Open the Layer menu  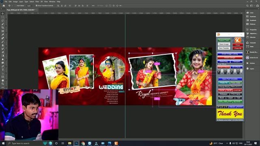(x=21, y=2)
